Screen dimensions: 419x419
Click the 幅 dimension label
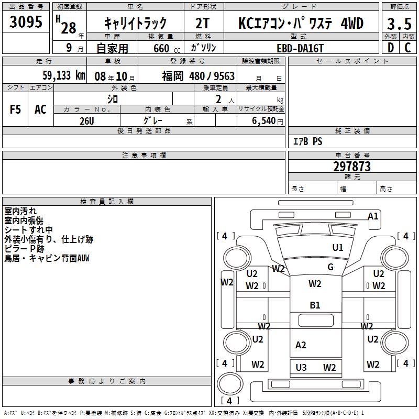[x=343, y=189]
